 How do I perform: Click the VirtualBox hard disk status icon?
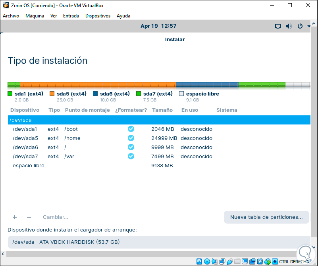pyautogui.click(x=199, y=261)
